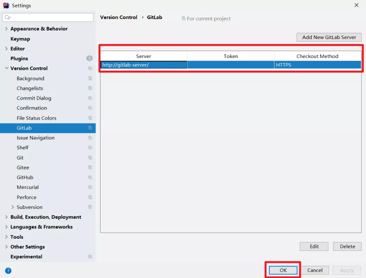The width and height of the screenshot is (366, 278).
Task: Click the HTTPS checkout method cell
Action: point(318,65)
